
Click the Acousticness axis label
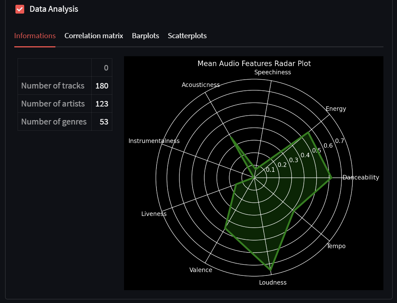(x=201, y=84)
